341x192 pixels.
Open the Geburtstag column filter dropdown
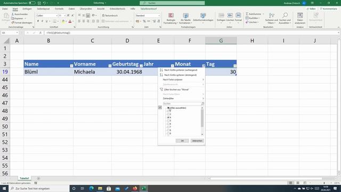tap(141, 66)
